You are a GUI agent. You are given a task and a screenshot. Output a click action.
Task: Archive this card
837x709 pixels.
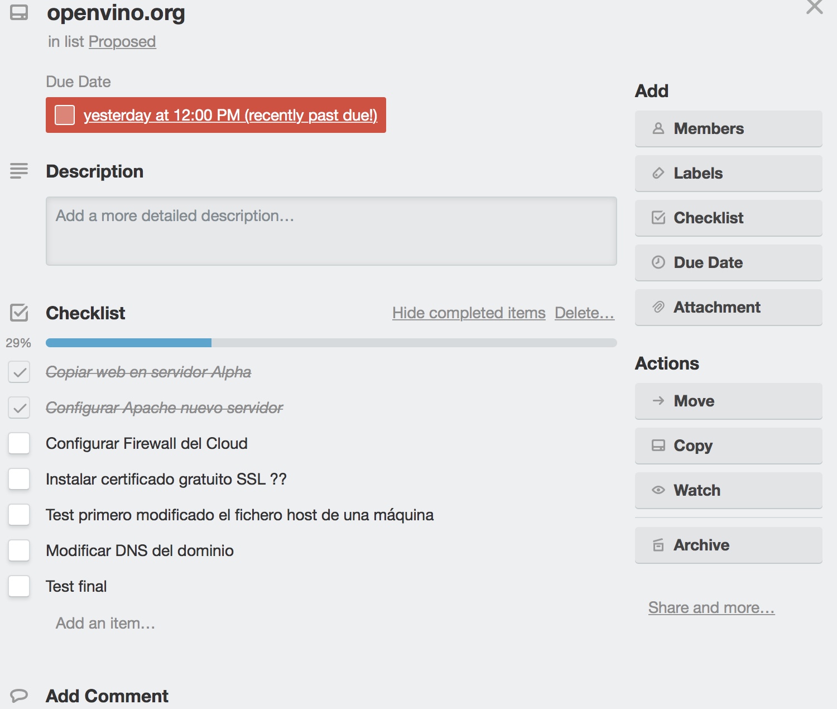coord(729,545)
